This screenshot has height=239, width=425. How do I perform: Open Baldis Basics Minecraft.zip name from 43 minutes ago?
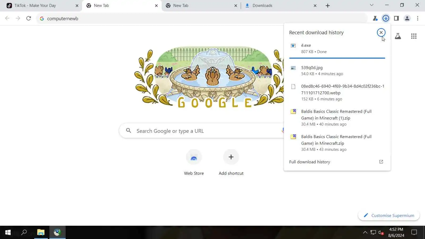[x=336, y=140]
